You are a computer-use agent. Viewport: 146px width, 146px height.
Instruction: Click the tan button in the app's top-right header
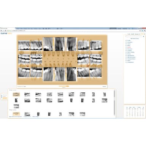[143, 34]
